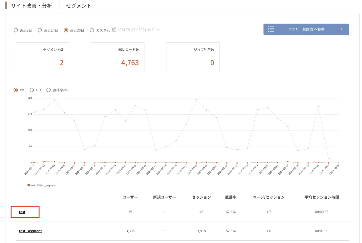Click the list icon on query button
Image resolution: width=362 pixels, height=243 pixels.
coord(271,29)
